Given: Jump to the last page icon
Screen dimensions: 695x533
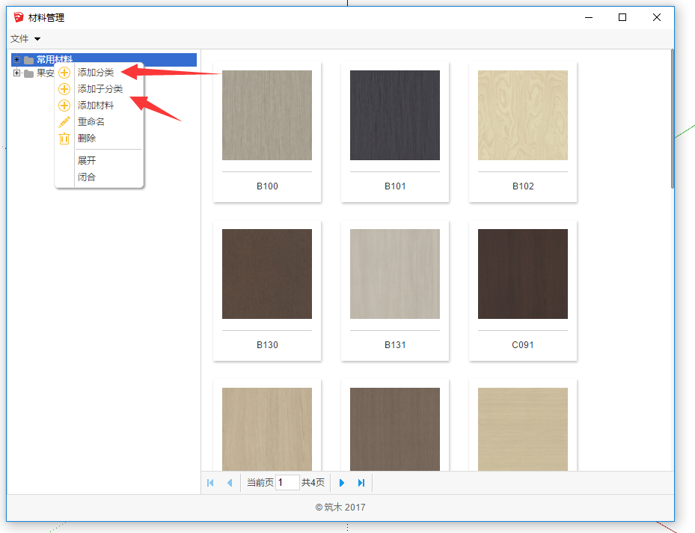Looking at the screenshot, I should [361, 483].
